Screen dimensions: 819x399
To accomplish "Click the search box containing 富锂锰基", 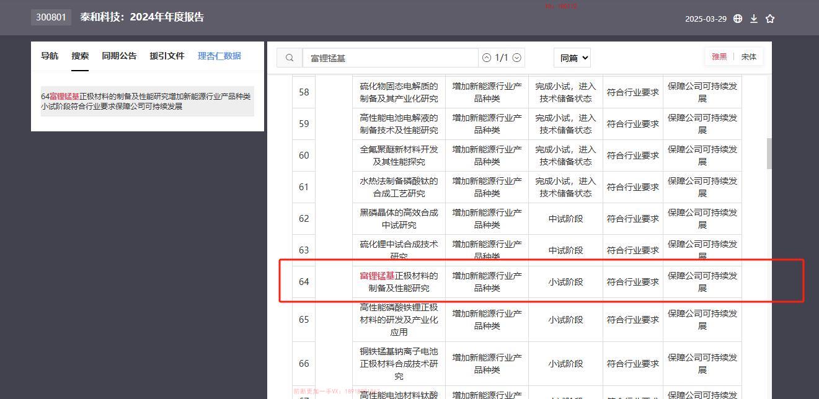I will coord(390,58).
